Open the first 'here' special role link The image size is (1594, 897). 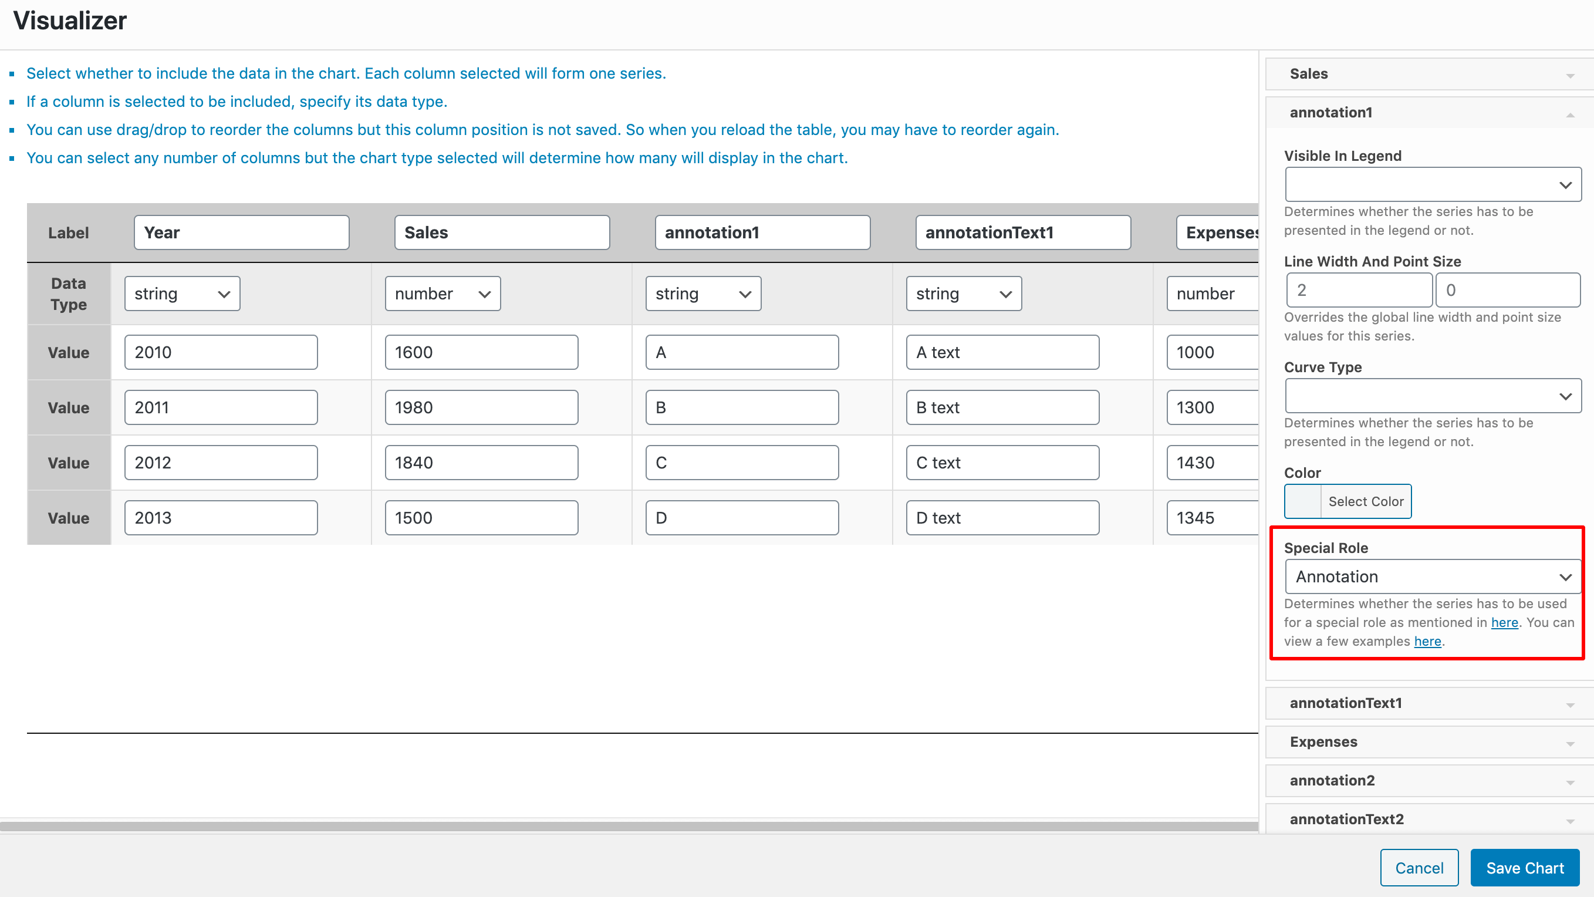click(1504, 623)
